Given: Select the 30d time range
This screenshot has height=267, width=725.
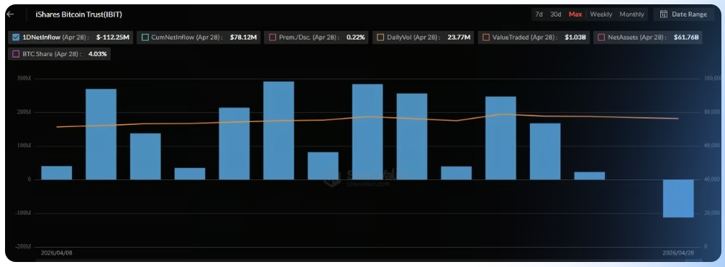Looking at the screenshot, I should [555, 14].
